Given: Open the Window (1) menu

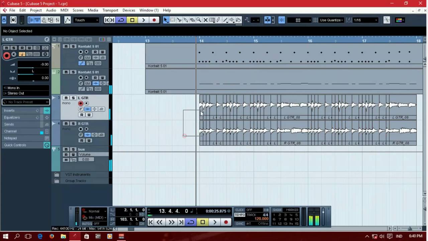Looking at the screenshot, I should point(149,10).
